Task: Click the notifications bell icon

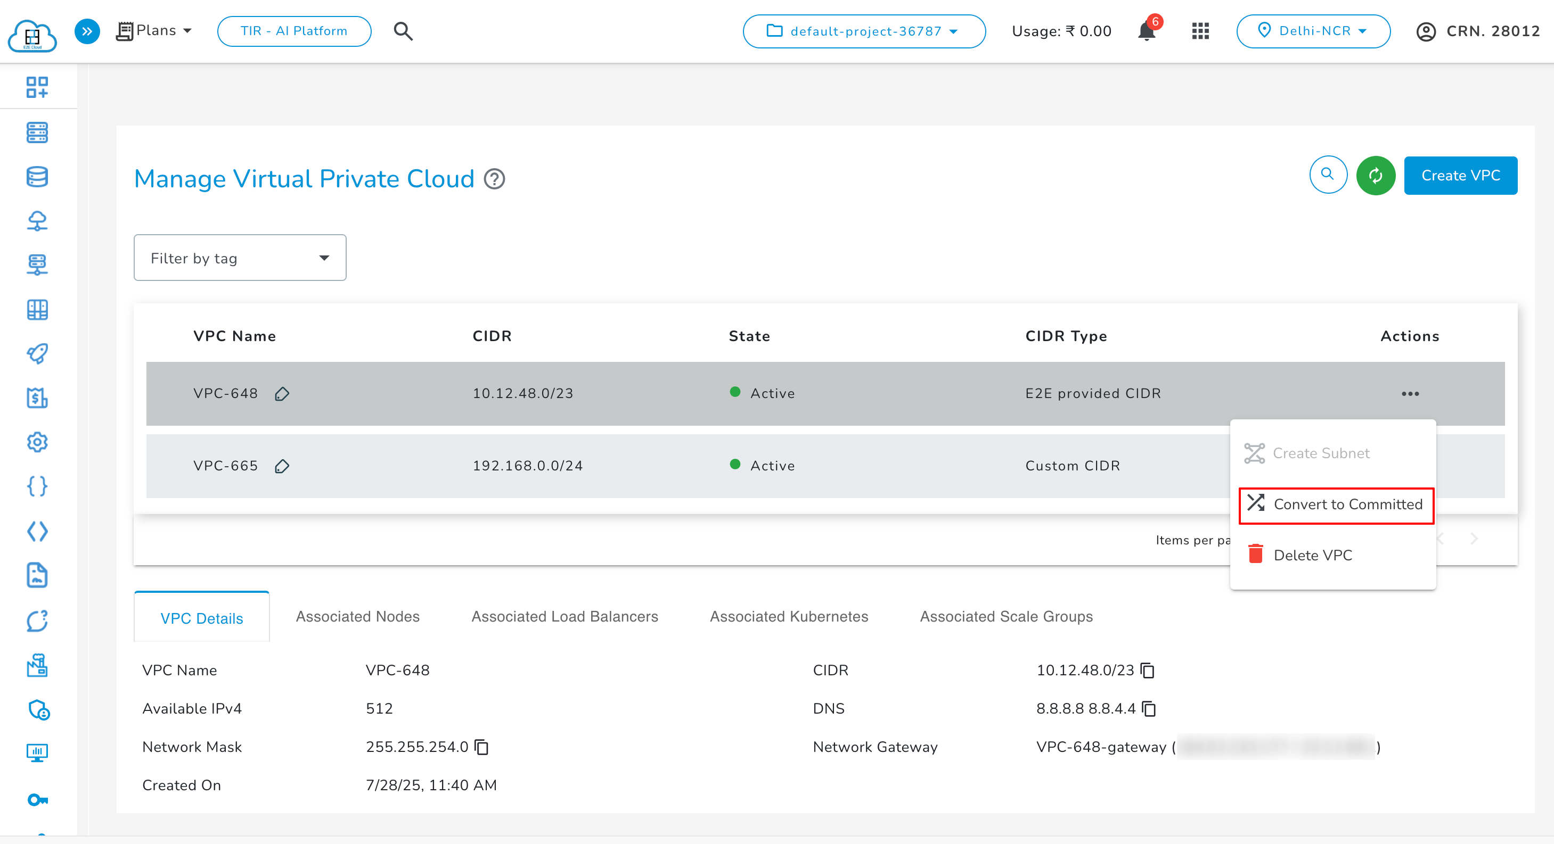Action: (x=1146, y=31)
